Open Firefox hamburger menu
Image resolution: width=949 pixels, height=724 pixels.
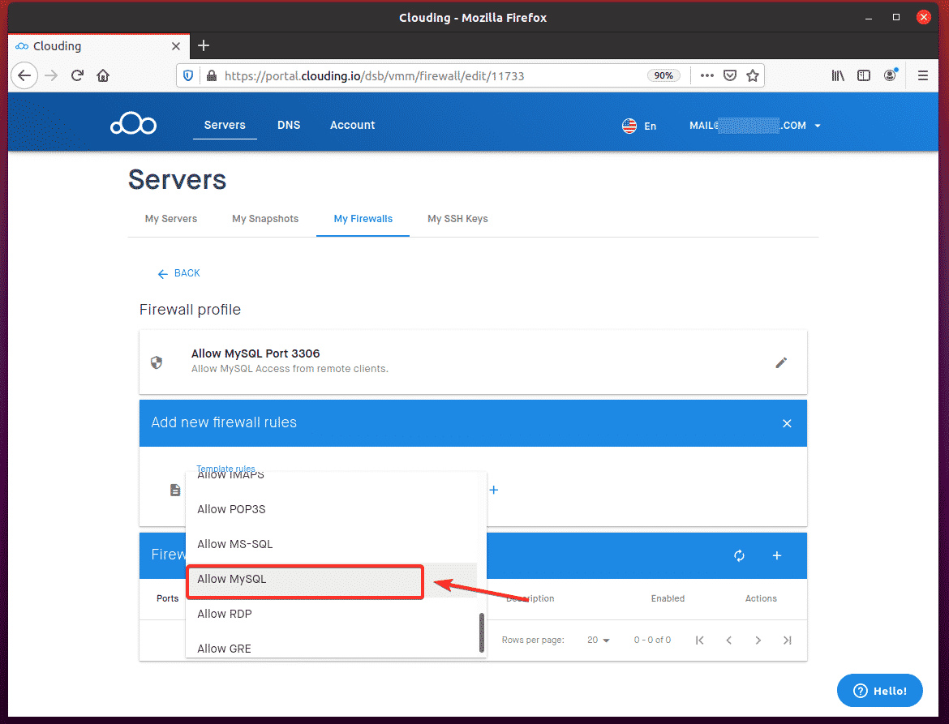click(x=922, y=75)
